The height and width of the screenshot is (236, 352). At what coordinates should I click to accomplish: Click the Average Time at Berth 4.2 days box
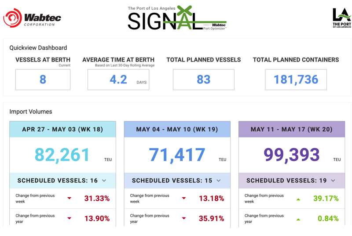tap(118, 80)
